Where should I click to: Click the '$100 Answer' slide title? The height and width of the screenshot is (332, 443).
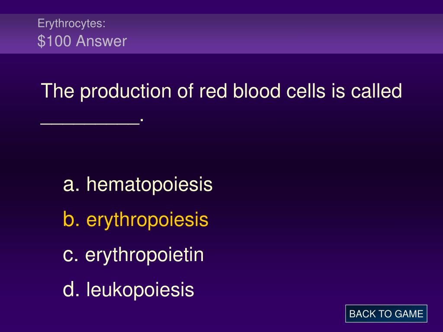pos(82,41)
